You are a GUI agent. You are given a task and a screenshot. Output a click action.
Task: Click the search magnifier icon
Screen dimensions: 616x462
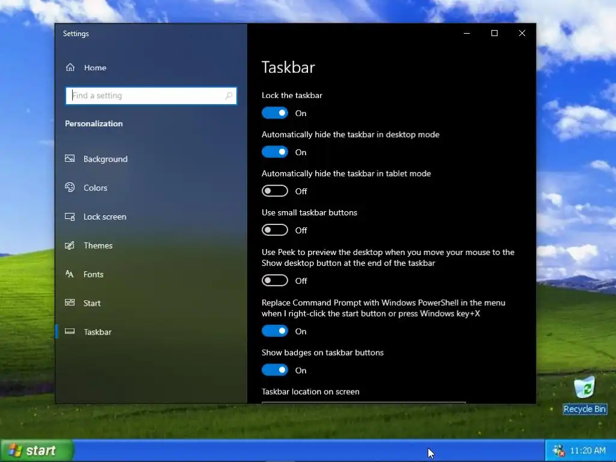click(229, 96)
